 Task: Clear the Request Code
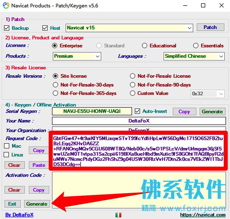coord(14,165)
